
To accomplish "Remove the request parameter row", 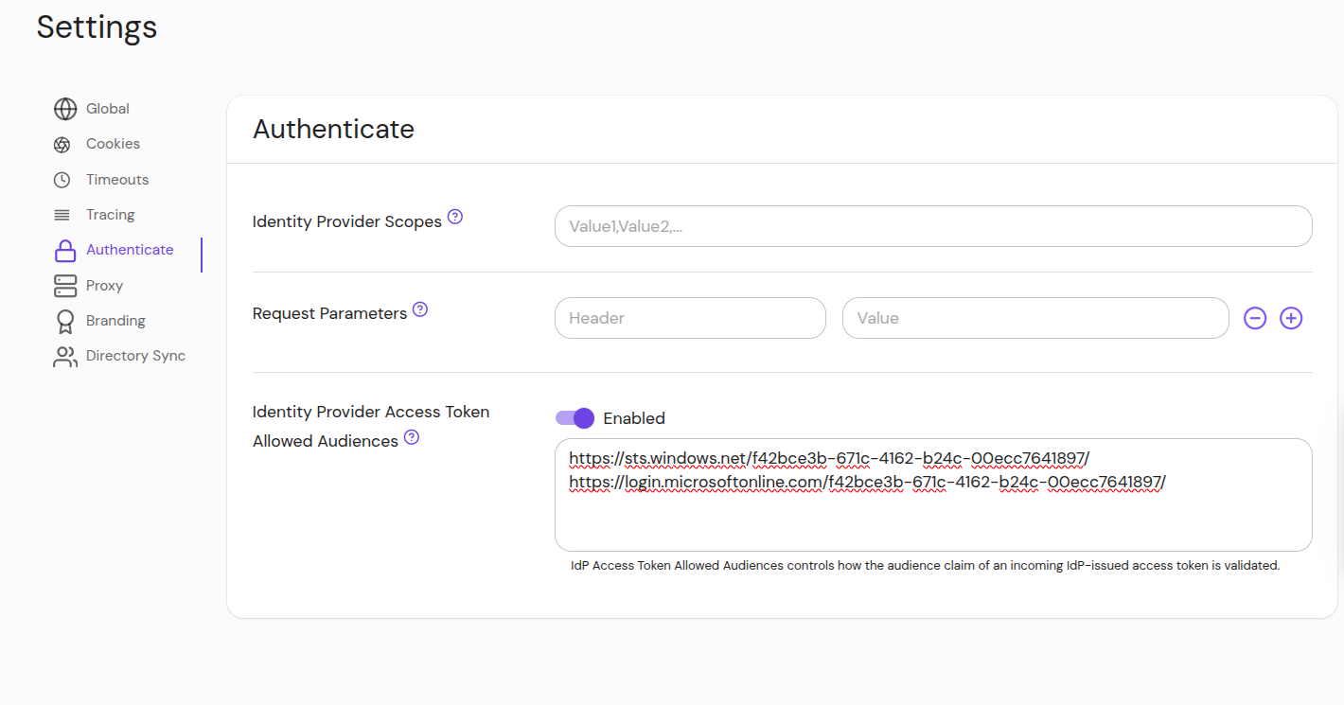I will (x=1255, y=318).
